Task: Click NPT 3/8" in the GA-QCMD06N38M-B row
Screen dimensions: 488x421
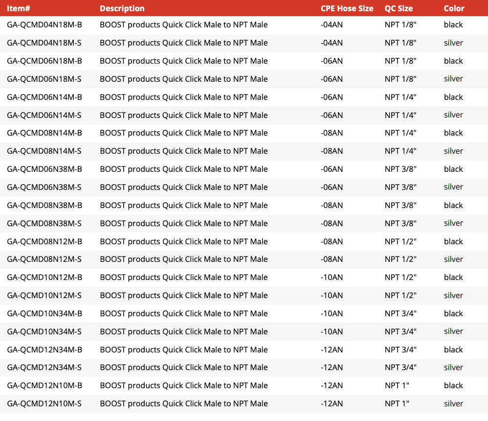Action: click(x=400, y=169)
